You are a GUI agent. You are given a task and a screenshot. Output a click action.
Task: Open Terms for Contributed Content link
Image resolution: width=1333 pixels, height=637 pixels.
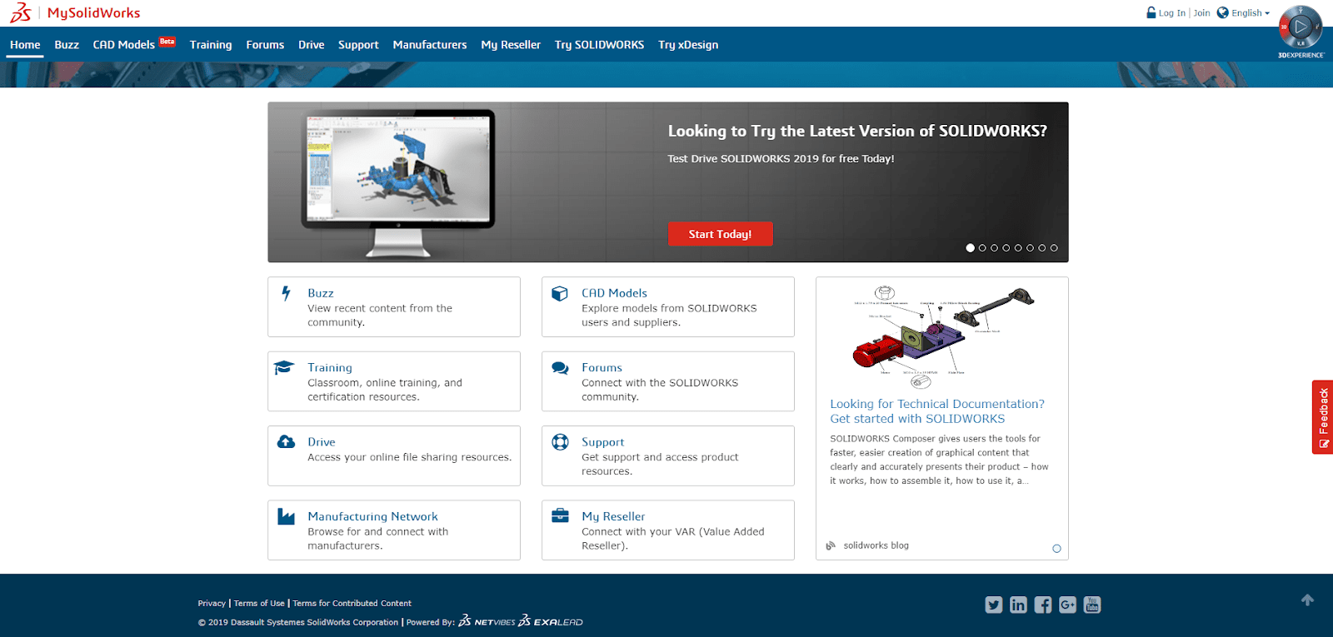(x=352, y=603)
